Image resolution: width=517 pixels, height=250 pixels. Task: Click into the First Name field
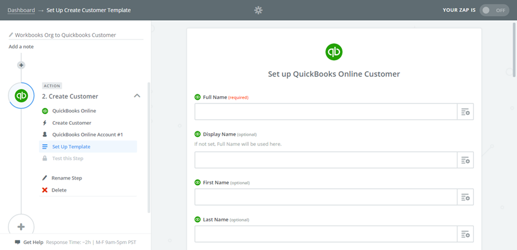tap(326, 197)
